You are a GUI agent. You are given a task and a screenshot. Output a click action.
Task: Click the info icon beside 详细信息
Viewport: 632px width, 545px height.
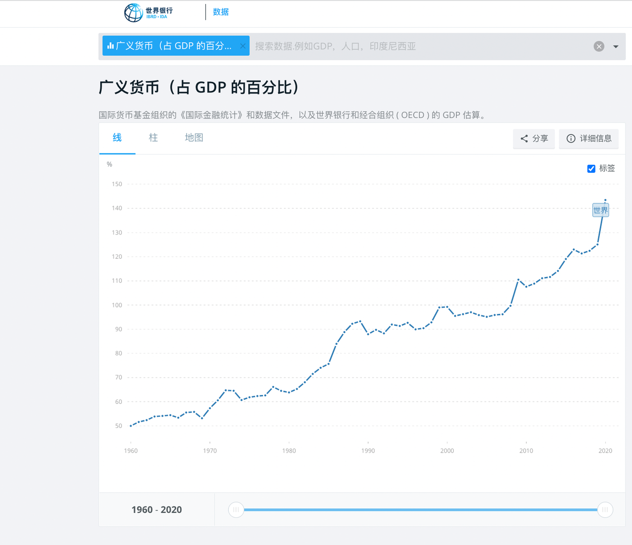pyautogui.click(x=571, y=139)
